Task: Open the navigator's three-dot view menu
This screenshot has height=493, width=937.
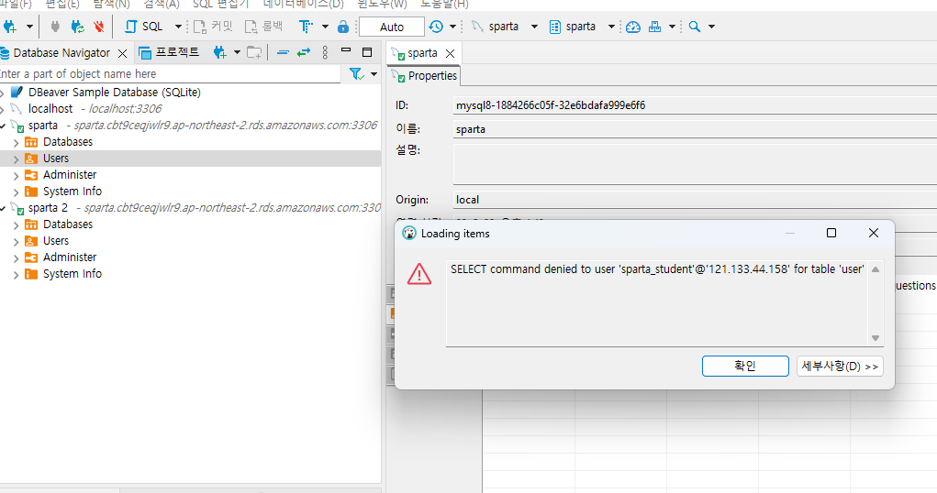Action: (325, 53)
